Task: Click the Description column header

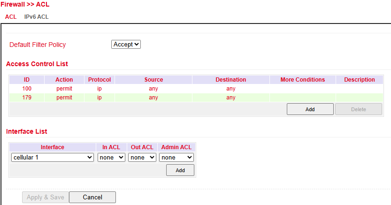Action: [359, 80]
